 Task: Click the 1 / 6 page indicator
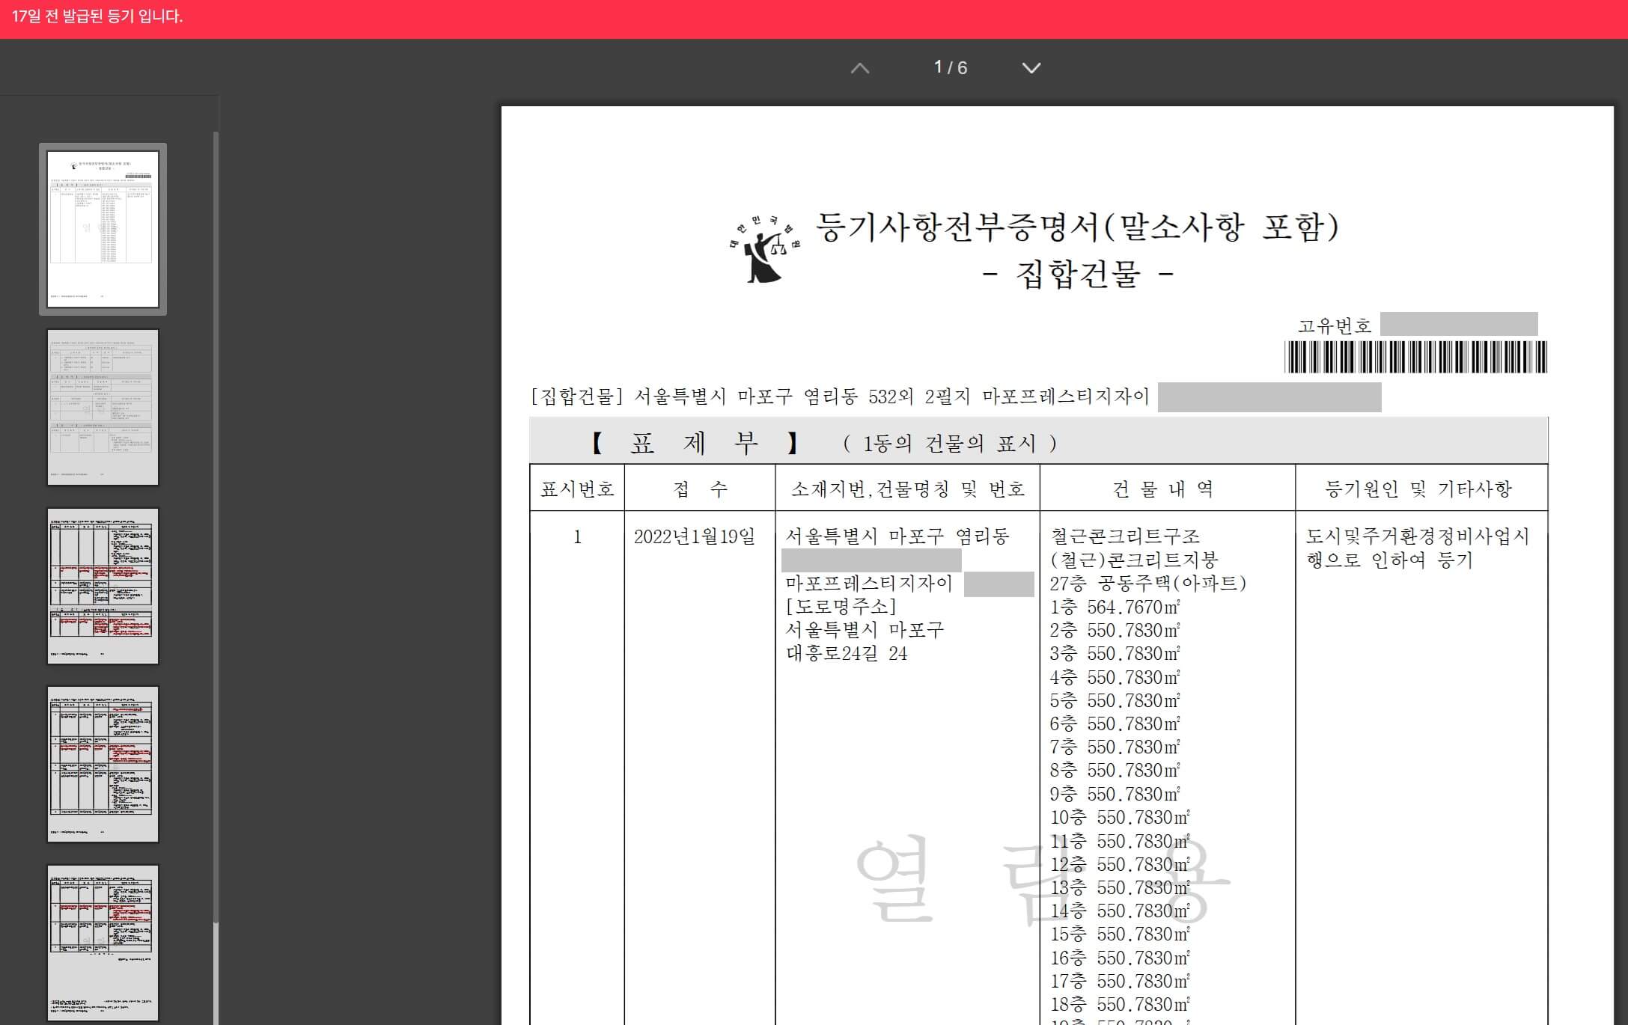(x=950, y=68)
